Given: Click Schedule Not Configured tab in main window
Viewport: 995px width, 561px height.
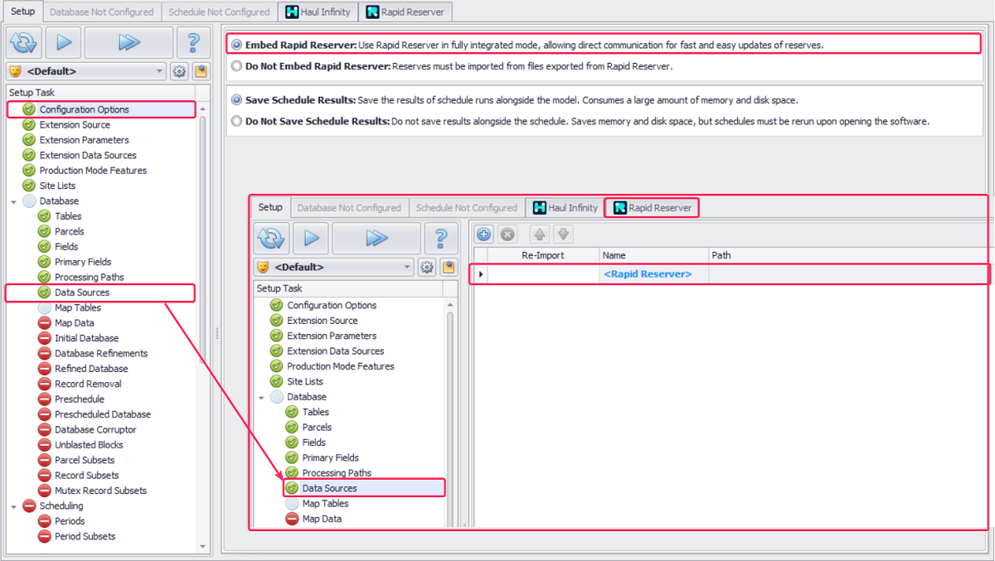Looking at the screenshot, I should click(219, 12).
